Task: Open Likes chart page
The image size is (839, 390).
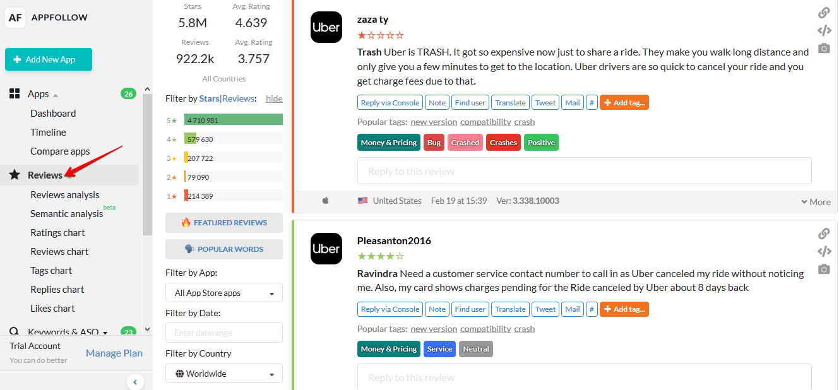Action: [52, 309]
